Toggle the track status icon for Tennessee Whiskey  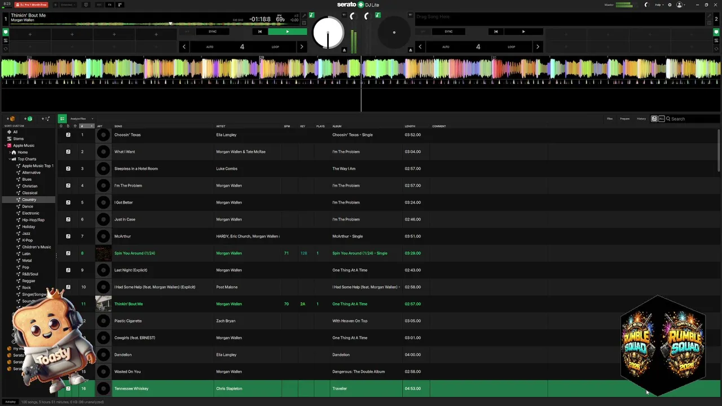pyautogui.click(x=68, y=389)
